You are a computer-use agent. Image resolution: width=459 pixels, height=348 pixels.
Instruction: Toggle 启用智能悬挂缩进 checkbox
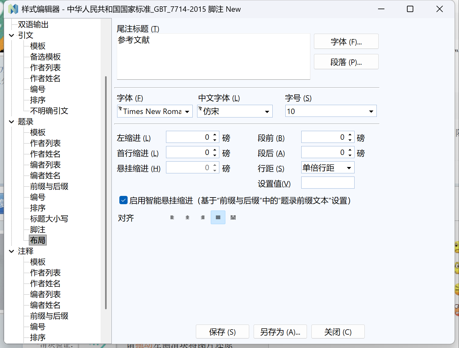click(x=123, y=200)
